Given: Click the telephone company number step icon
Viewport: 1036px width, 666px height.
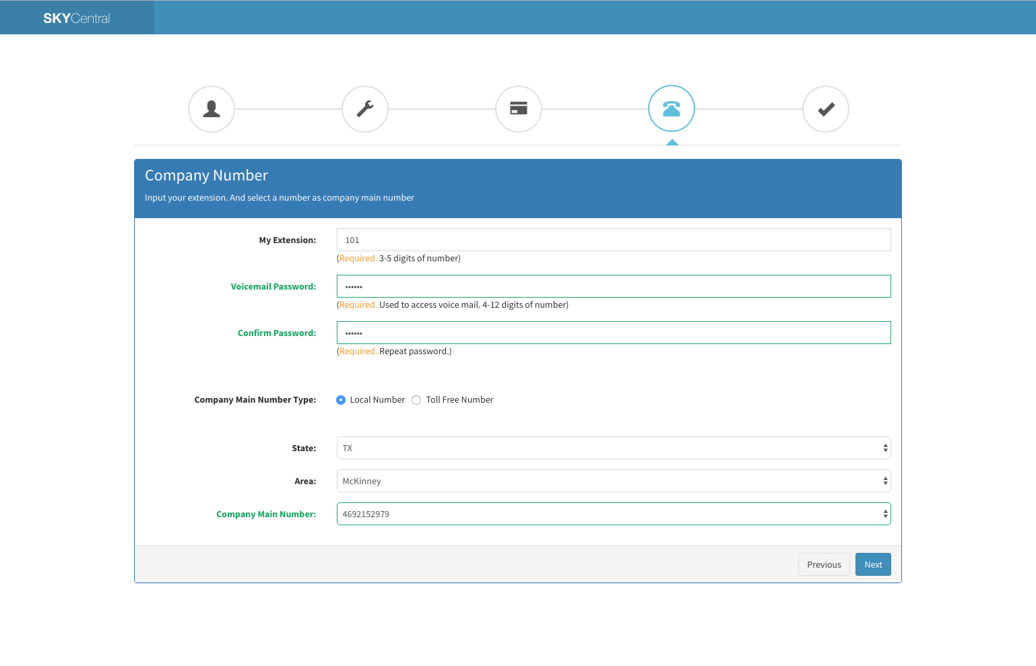Looking at the screenshot, I should click(x=672, y=108).
